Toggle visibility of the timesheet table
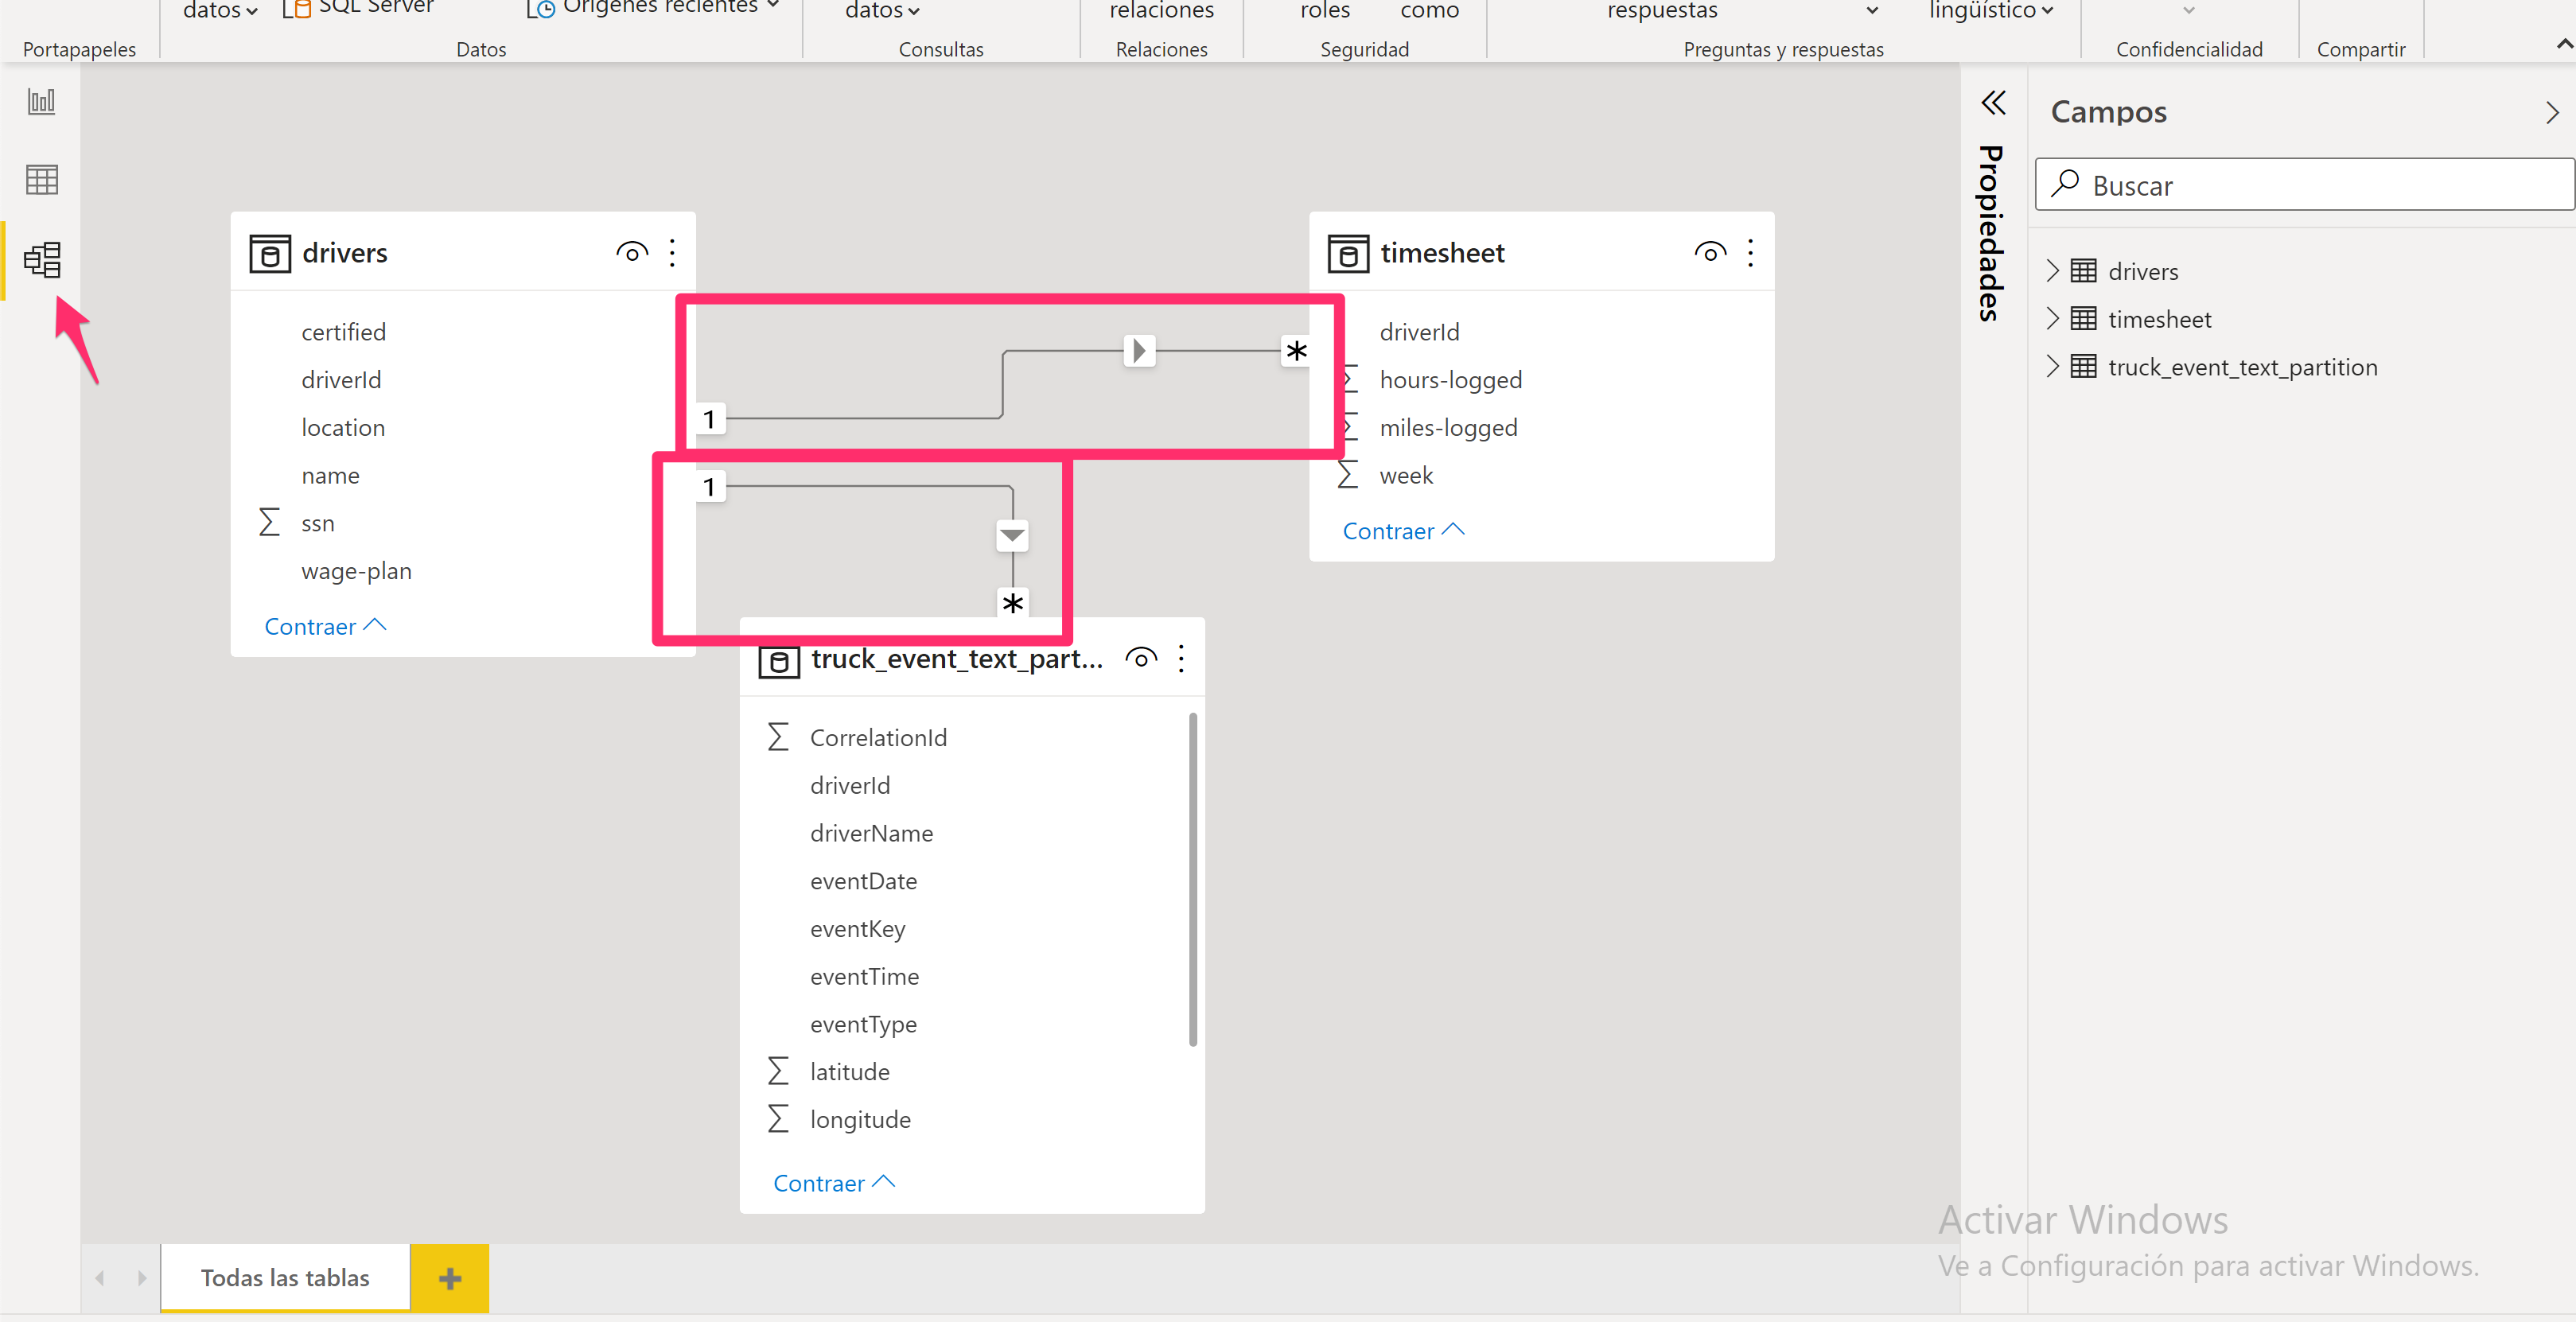Screen dimensions: 2576x1322 pyautogui.click(x=1710, y=253)
